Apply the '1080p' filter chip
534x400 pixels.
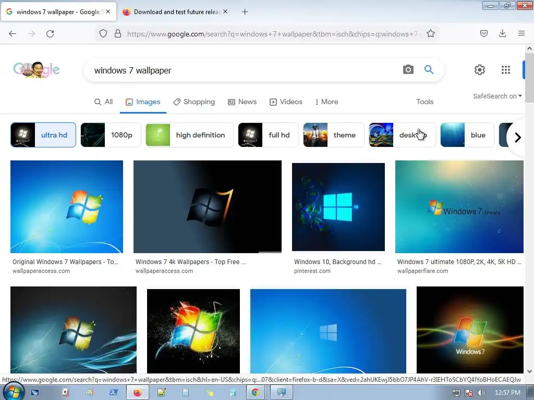coord(111,135)
